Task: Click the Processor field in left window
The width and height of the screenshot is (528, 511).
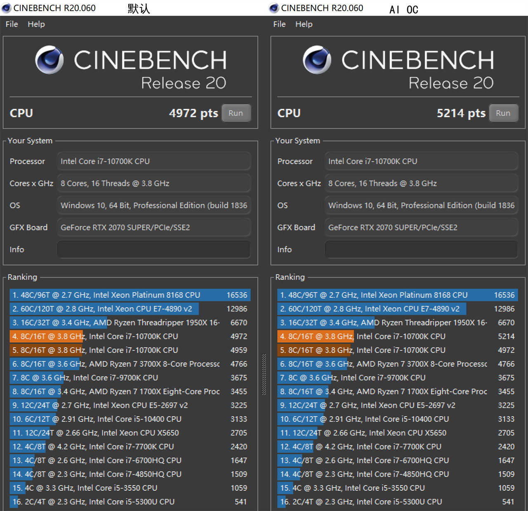Action: click(153, 161)
